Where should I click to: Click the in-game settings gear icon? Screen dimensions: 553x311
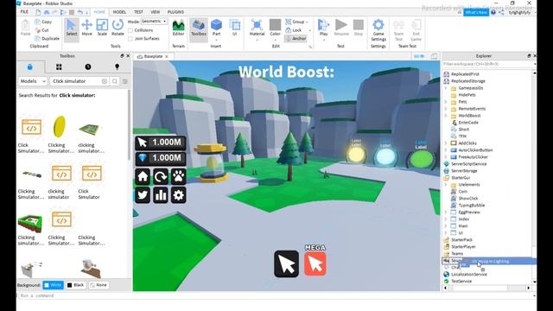click(x=178, y=195)
